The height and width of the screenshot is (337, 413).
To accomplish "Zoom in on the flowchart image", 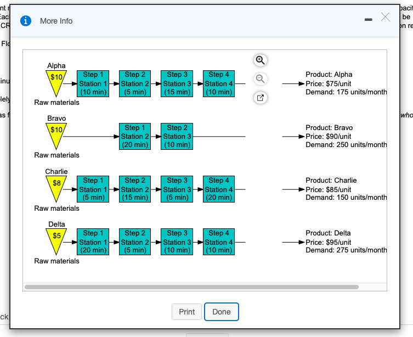I will pyautogui.click(x=260, y=60).
